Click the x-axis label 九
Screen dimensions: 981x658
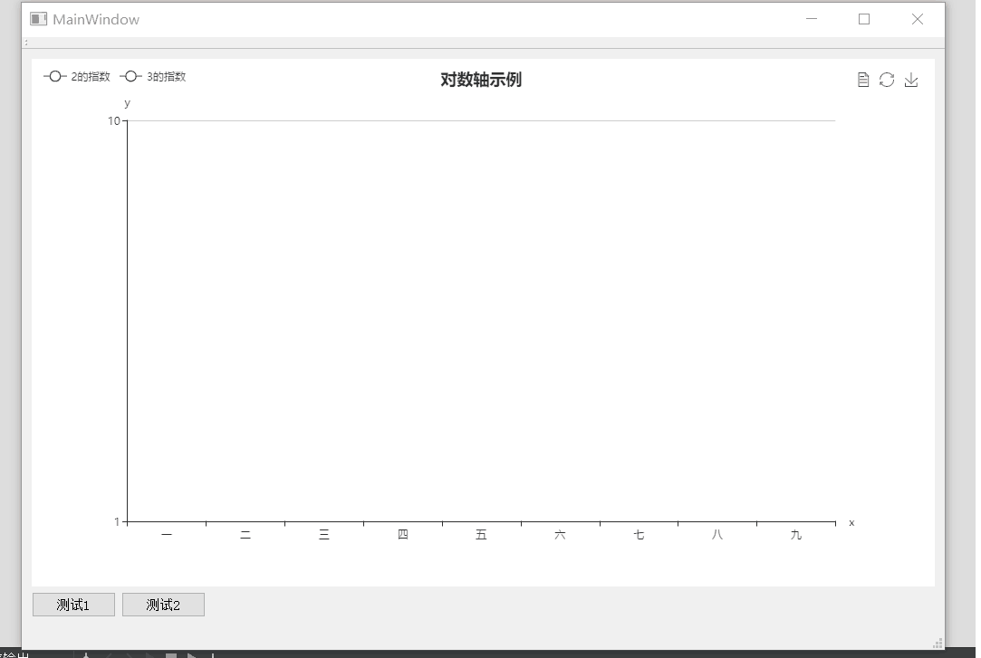pyautogui.click(x=795, y=535)
